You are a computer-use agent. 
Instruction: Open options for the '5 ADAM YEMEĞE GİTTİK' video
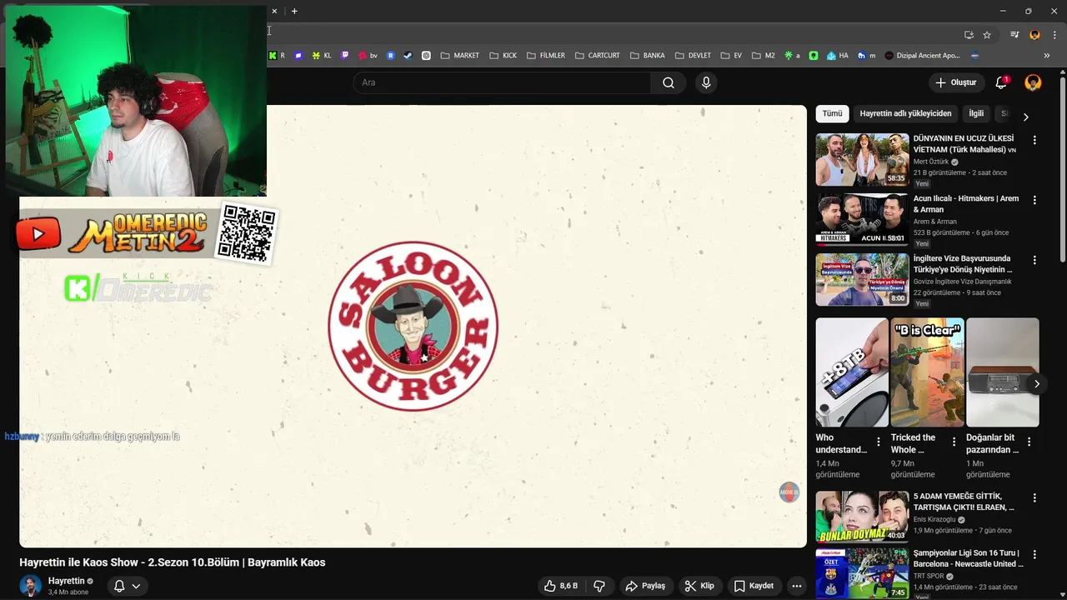pyautogui.click(x=1034, y=498)
